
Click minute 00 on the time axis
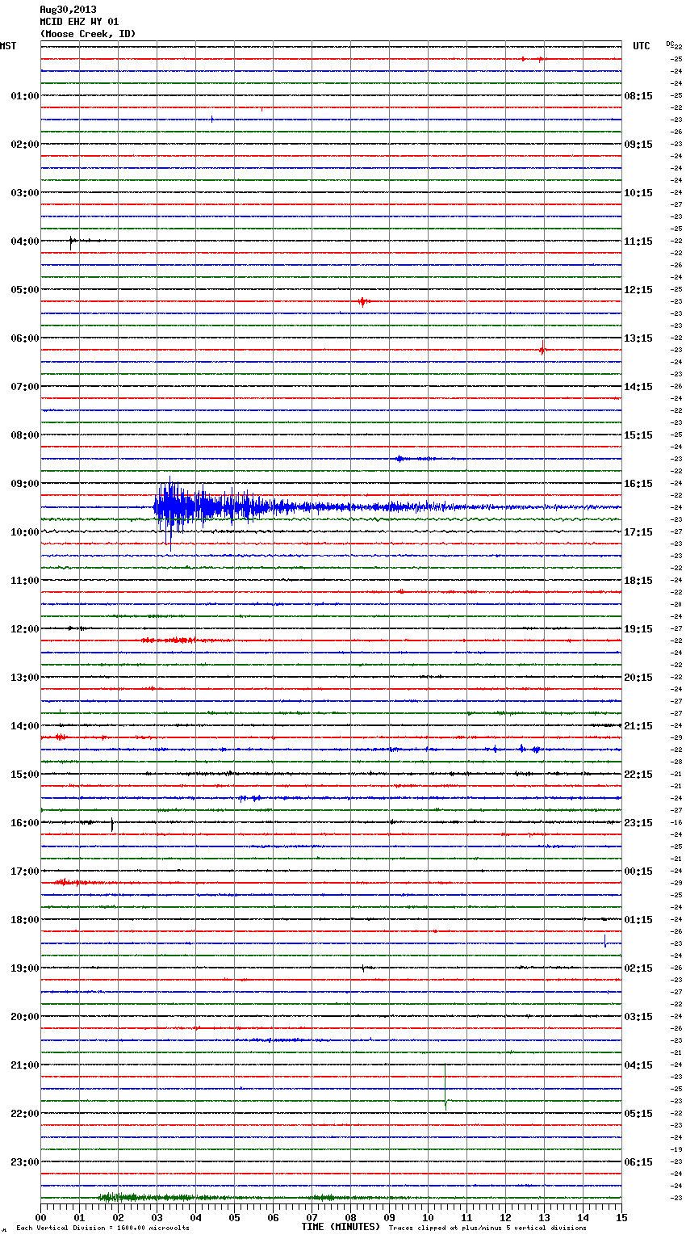[x=40, y=1217]
